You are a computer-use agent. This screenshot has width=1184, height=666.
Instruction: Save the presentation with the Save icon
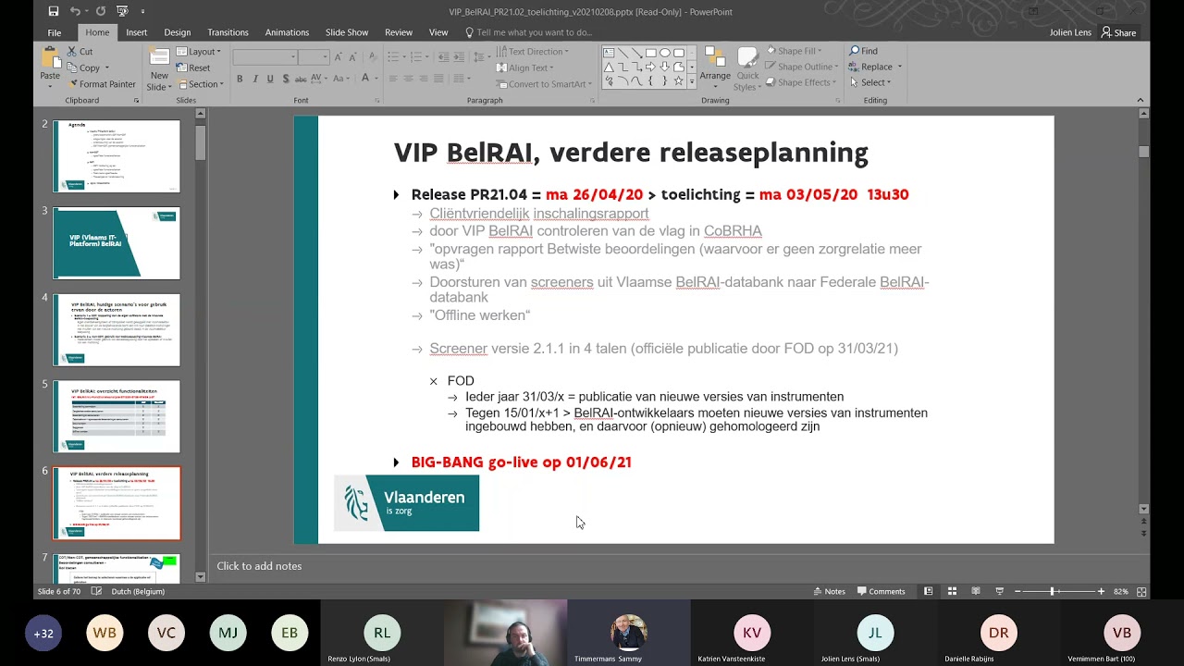54,11
